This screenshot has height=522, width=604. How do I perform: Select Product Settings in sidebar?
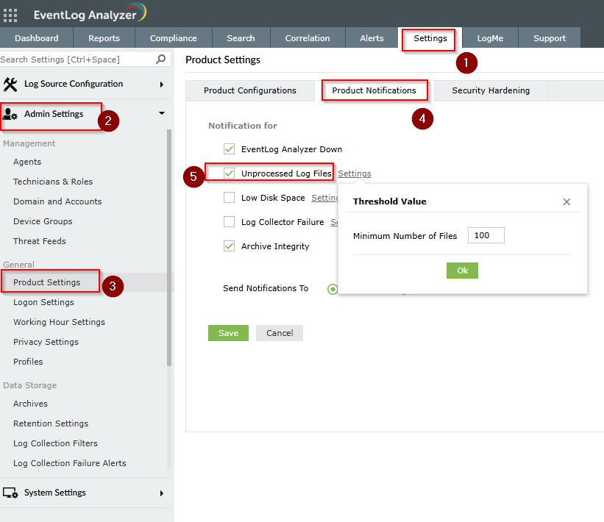click(46, 282)
